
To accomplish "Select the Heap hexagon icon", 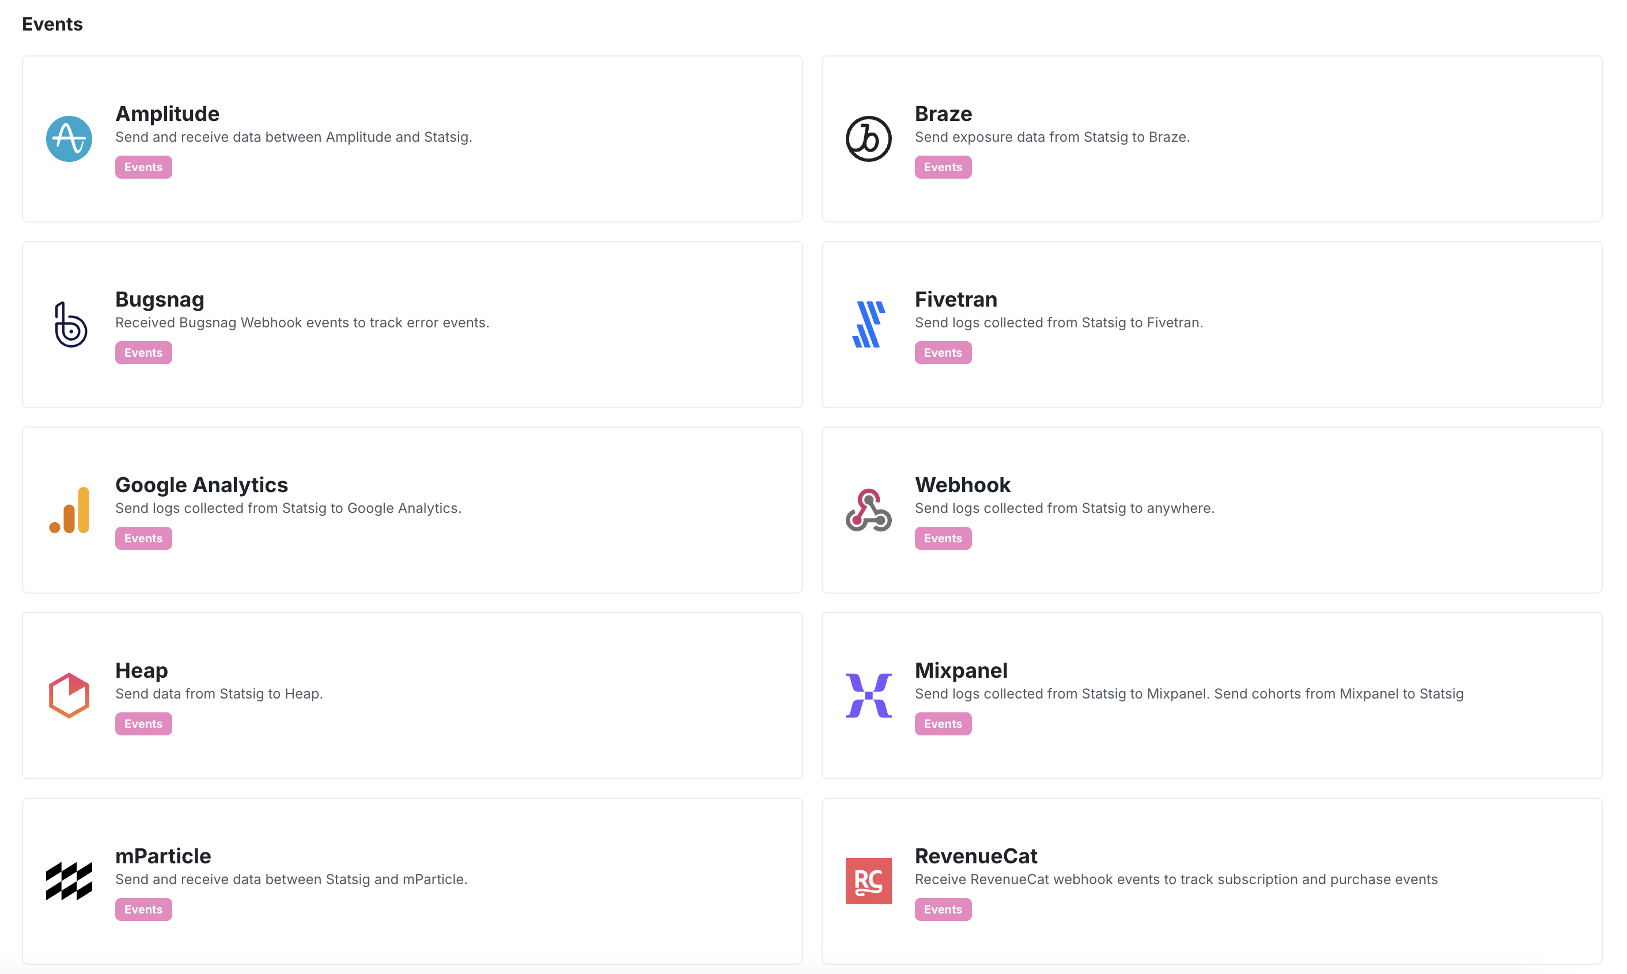I will click(x=68, y=695).
